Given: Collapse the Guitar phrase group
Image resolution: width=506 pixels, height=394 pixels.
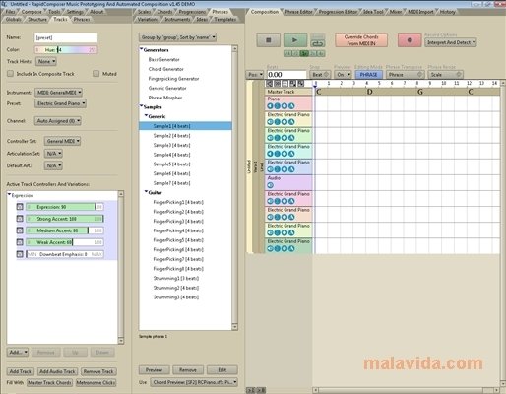Looking at the screenshot, I should point(147,192).
